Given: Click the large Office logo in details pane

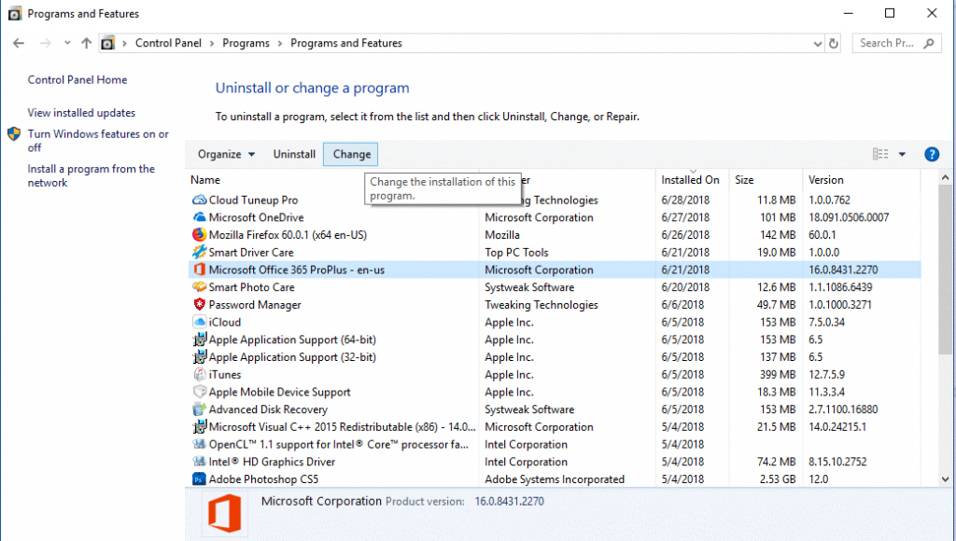Looking at the screenshot, I should point(225,513).
